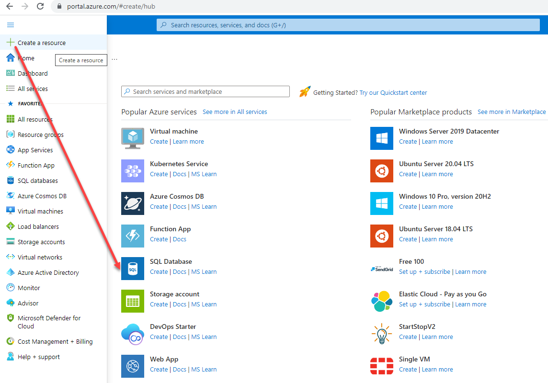Click the Virtual networks icon
The height and width of the screenshot is (383, 548).
[x=11, y=257]
